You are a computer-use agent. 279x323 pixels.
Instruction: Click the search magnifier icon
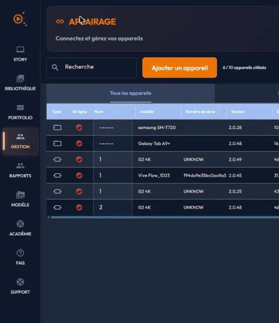tap(55, 67)
